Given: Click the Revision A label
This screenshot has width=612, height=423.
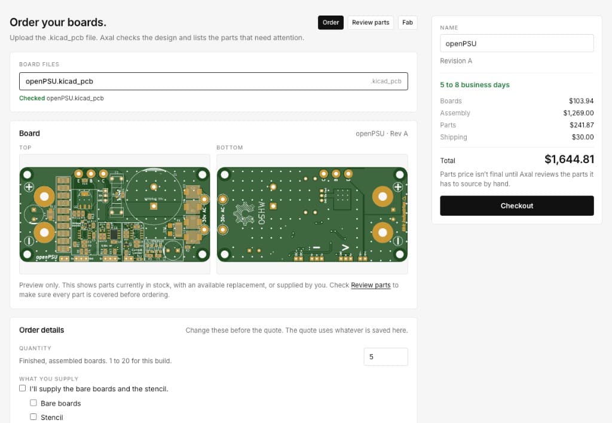Looking at the screenshot, I should [x=456, y=61].
